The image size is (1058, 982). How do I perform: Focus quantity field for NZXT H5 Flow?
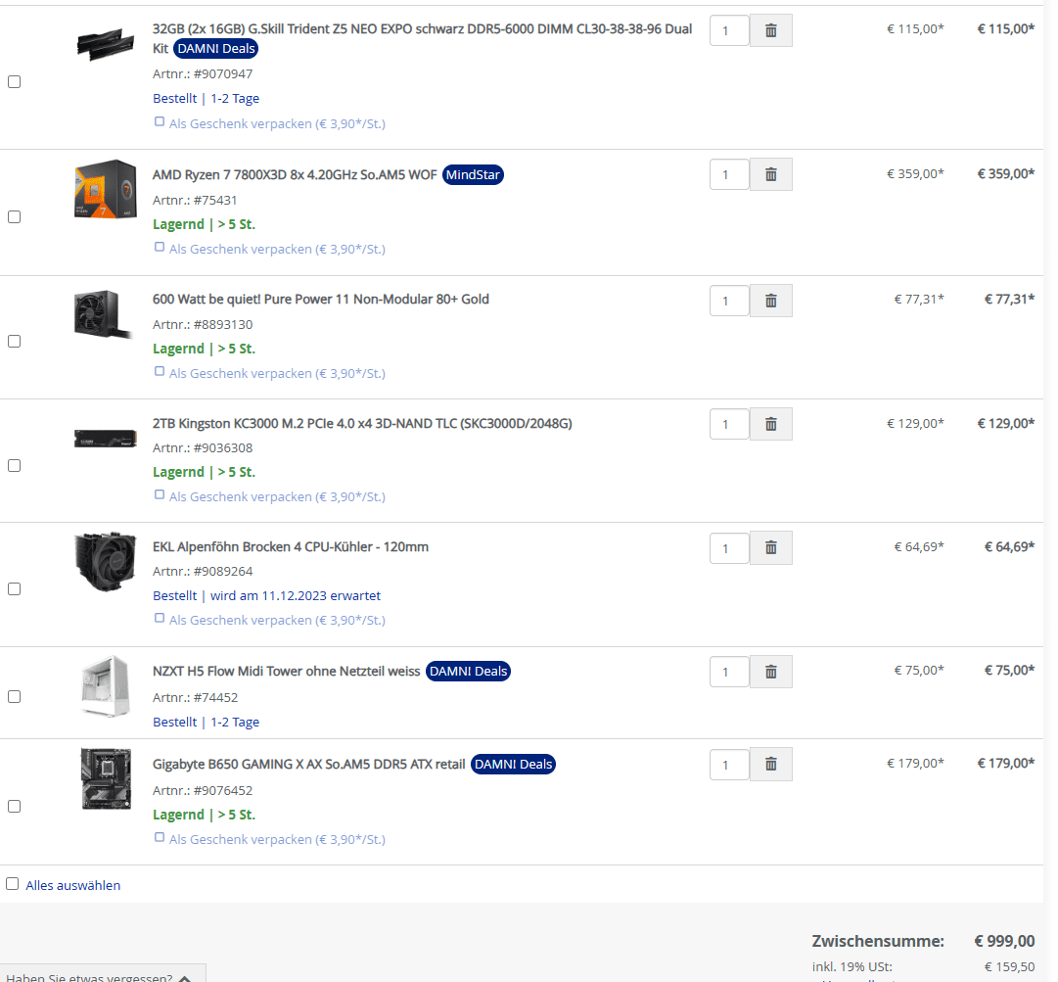click(729, 672)
